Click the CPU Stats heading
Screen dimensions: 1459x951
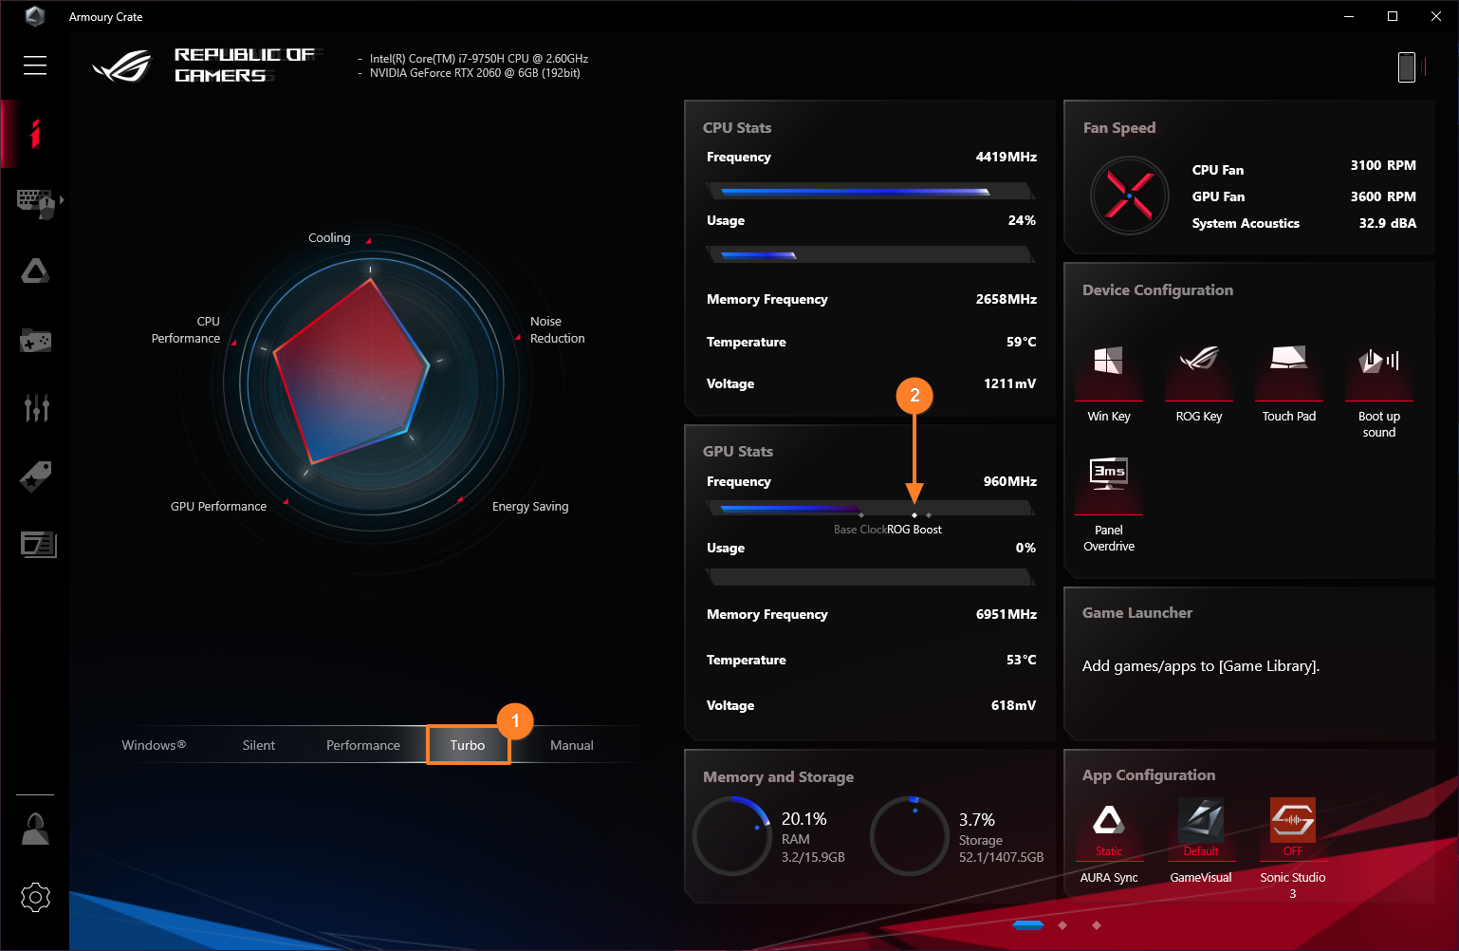point(737,127)
